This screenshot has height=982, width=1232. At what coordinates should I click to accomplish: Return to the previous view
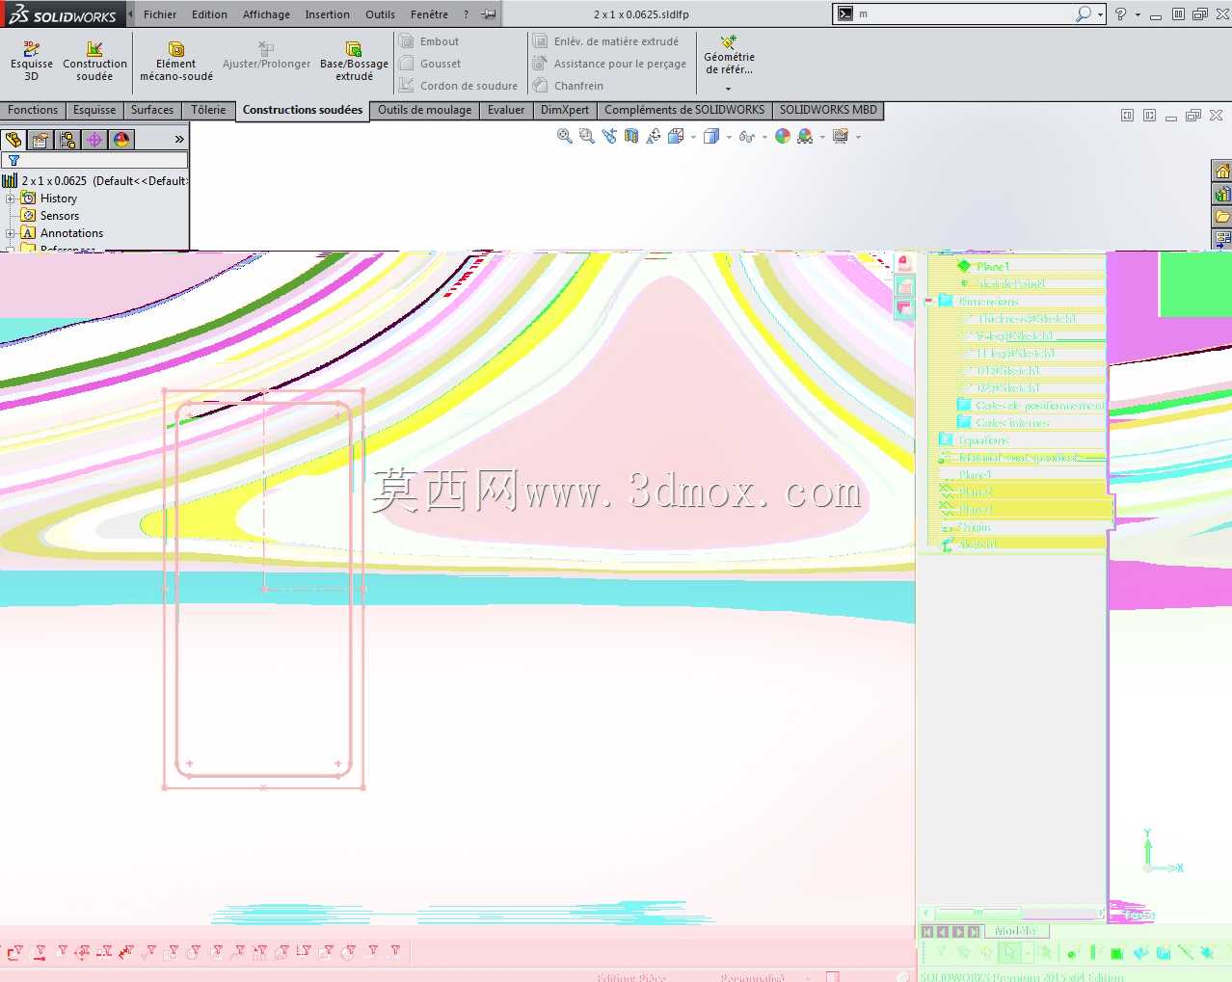point(609,137)
